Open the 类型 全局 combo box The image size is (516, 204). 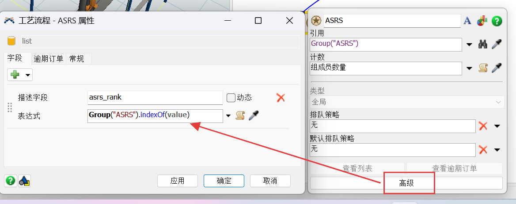pos(407,102)
